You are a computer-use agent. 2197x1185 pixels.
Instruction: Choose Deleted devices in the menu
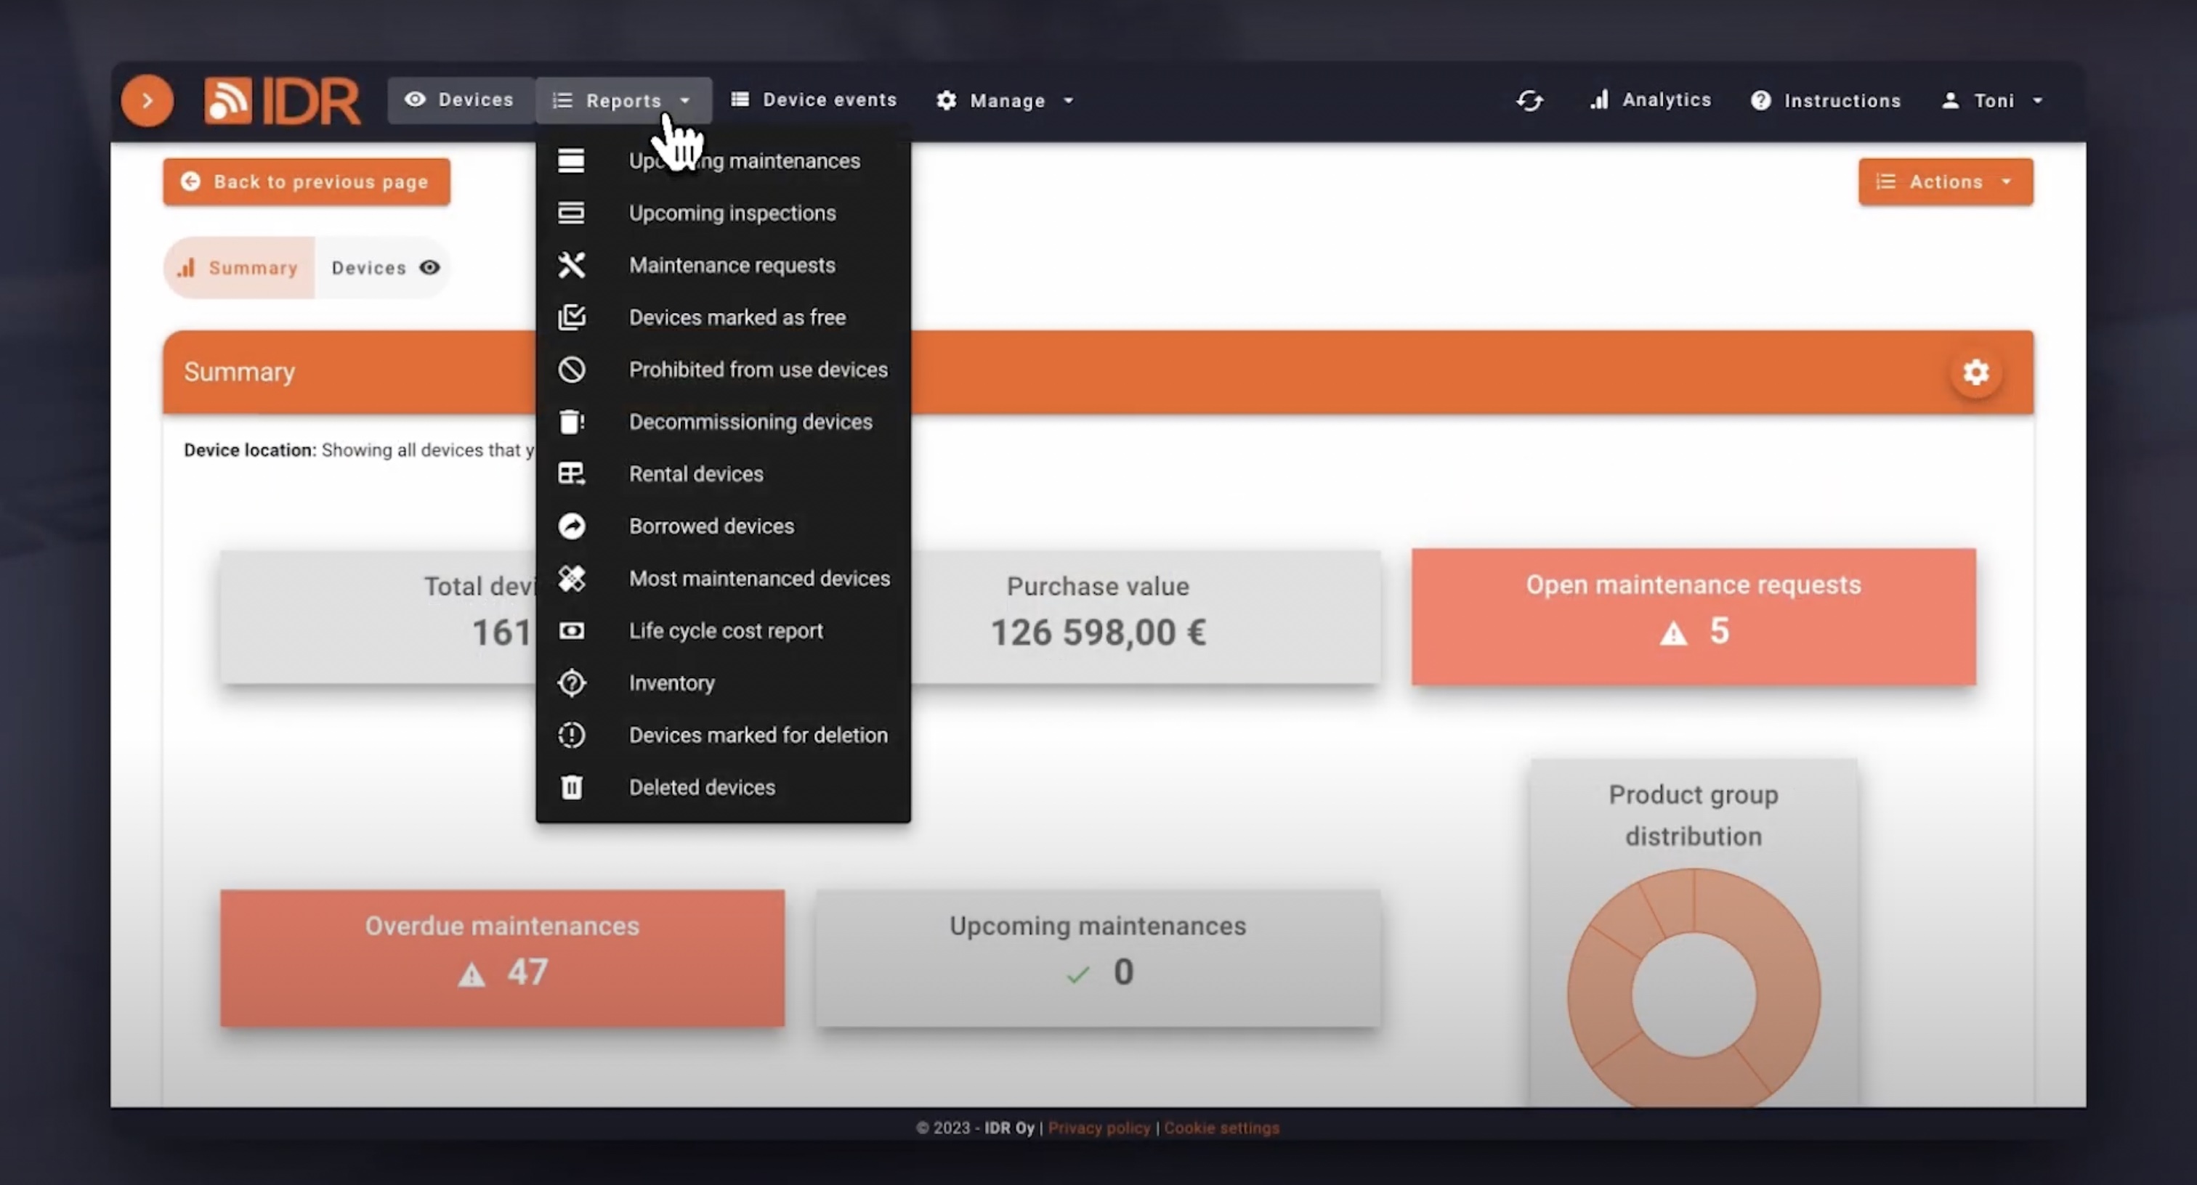coord(701,787)
